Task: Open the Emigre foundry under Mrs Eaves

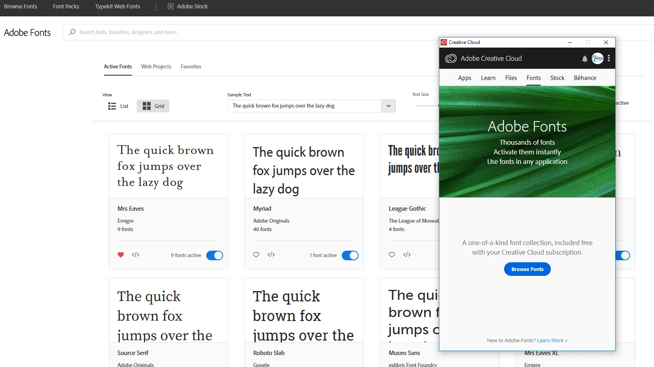Action: click(x=126, y=221)
